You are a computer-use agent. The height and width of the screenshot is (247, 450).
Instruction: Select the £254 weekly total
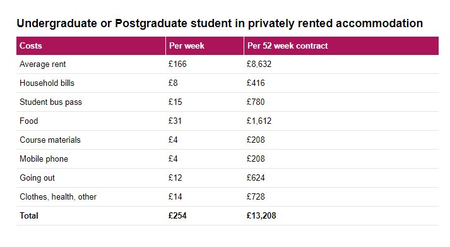tap(177, 215)
